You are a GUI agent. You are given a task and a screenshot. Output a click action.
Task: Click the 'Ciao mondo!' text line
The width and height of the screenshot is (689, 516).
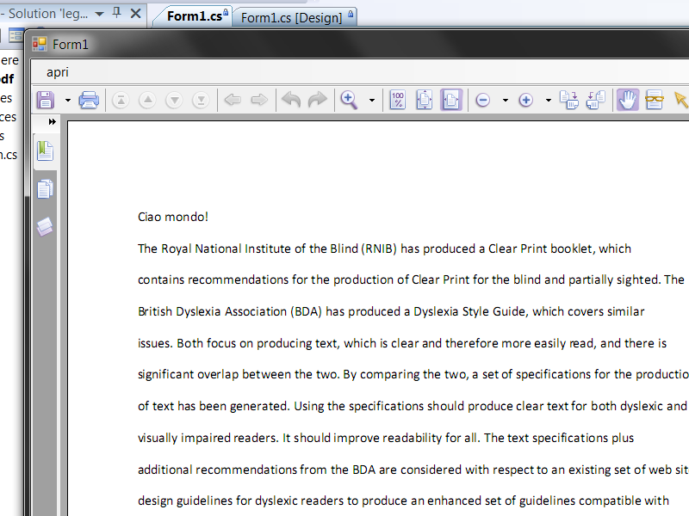tap(173, 218)
